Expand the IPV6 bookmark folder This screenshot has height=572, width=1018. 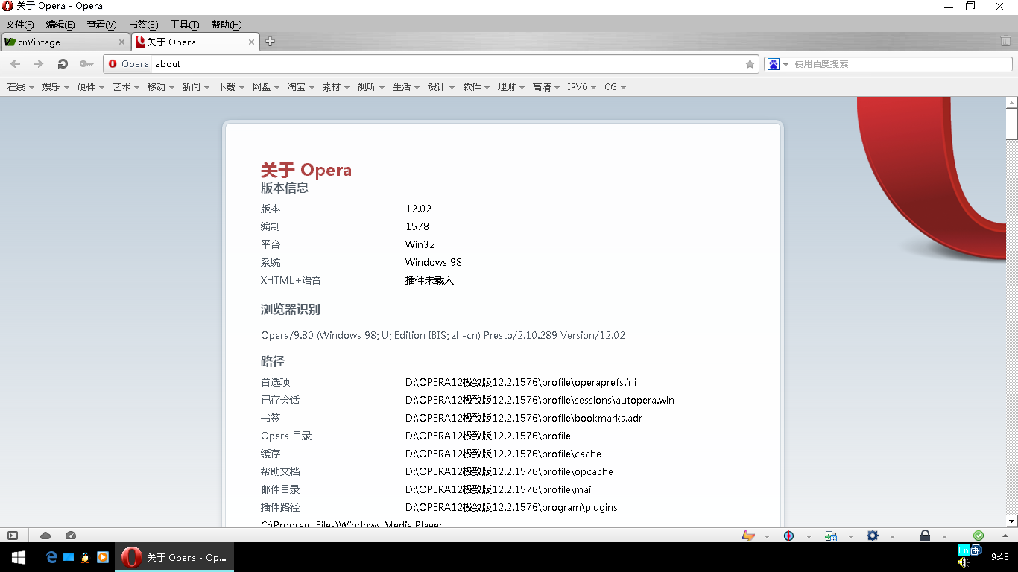click(x=582, y=87)
